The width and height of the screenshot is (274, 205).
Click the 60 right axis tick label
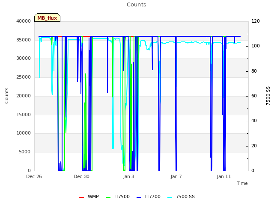pos(254,96)
